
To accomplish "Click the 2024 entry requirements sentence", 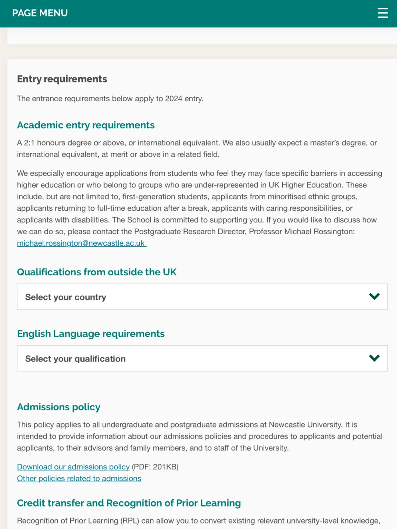I will [x=110, y=99].
